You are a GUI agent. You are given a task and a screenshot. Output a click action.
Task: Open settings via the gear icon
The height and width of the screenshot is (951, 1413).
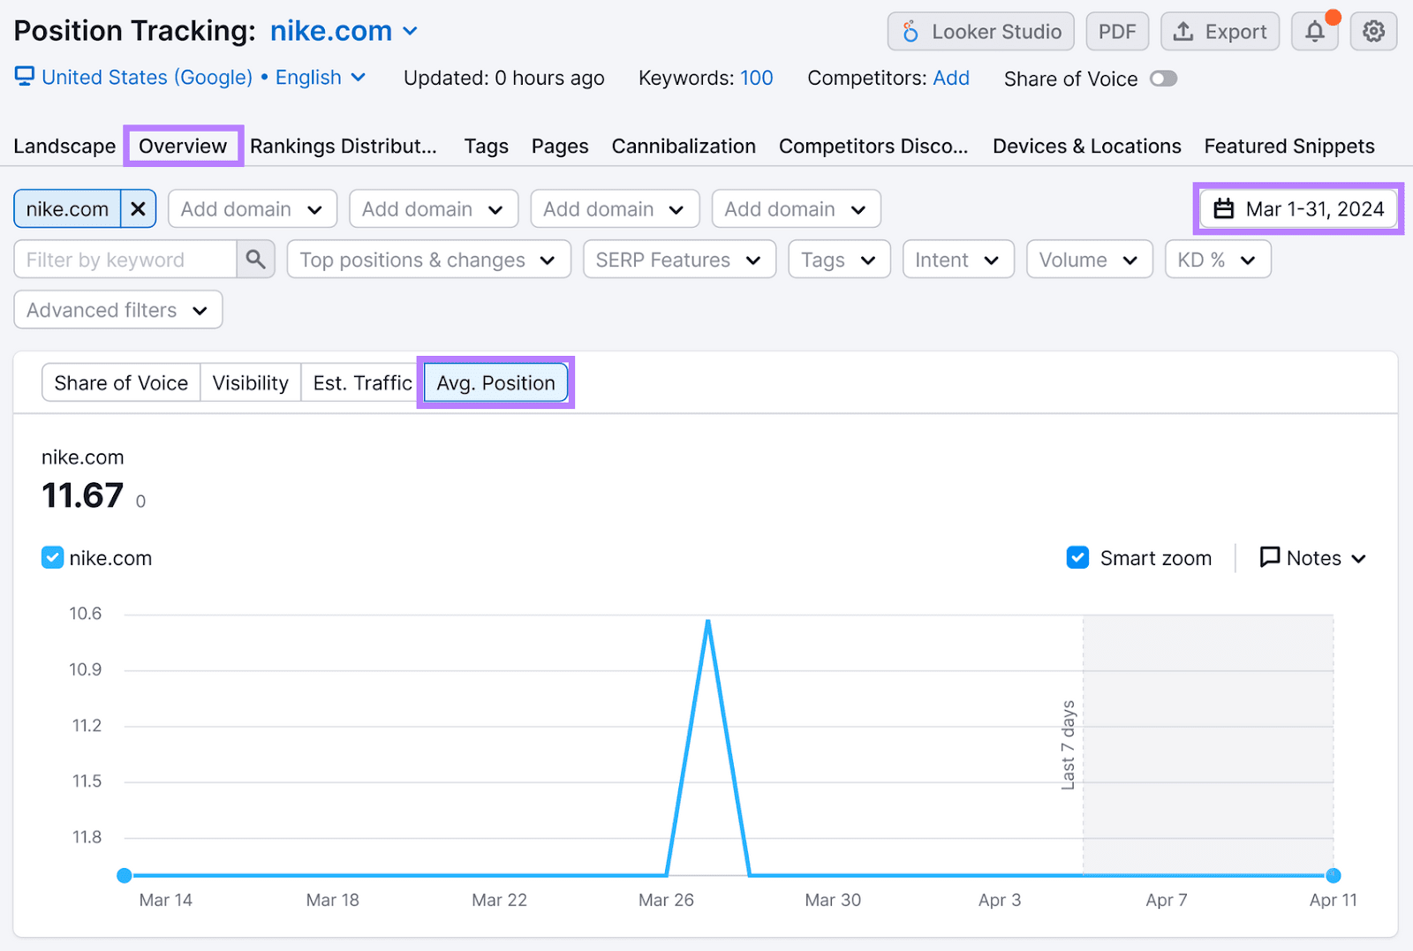point(1373,32)
